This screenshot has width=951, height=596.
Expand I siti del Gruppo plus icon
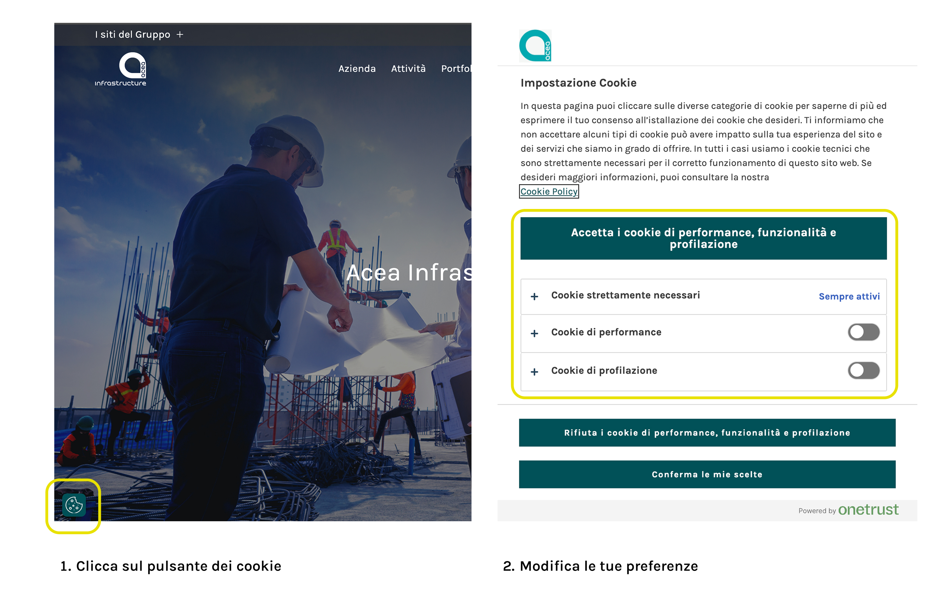[x=180, y=35]
